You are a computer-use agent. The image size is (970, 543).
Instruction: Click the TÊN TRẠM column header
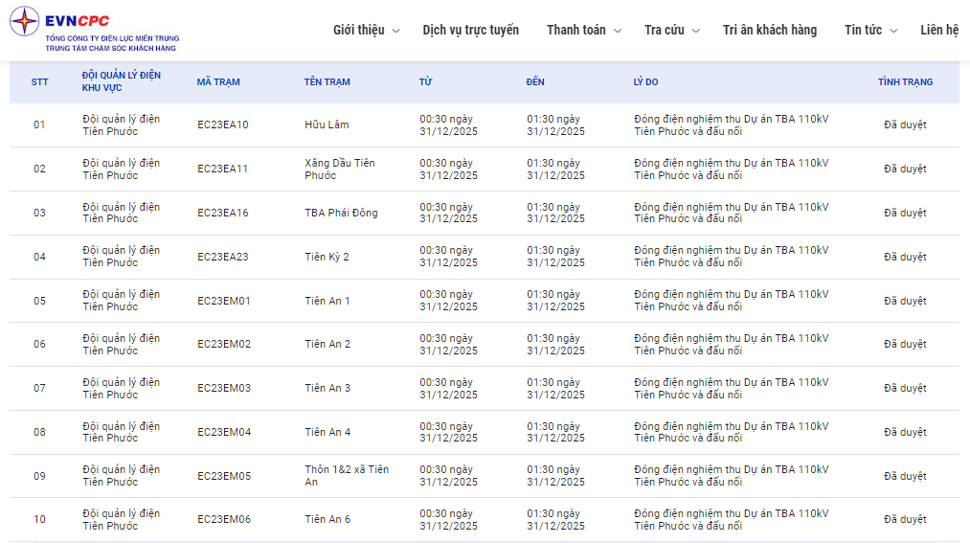coord(327,82)
